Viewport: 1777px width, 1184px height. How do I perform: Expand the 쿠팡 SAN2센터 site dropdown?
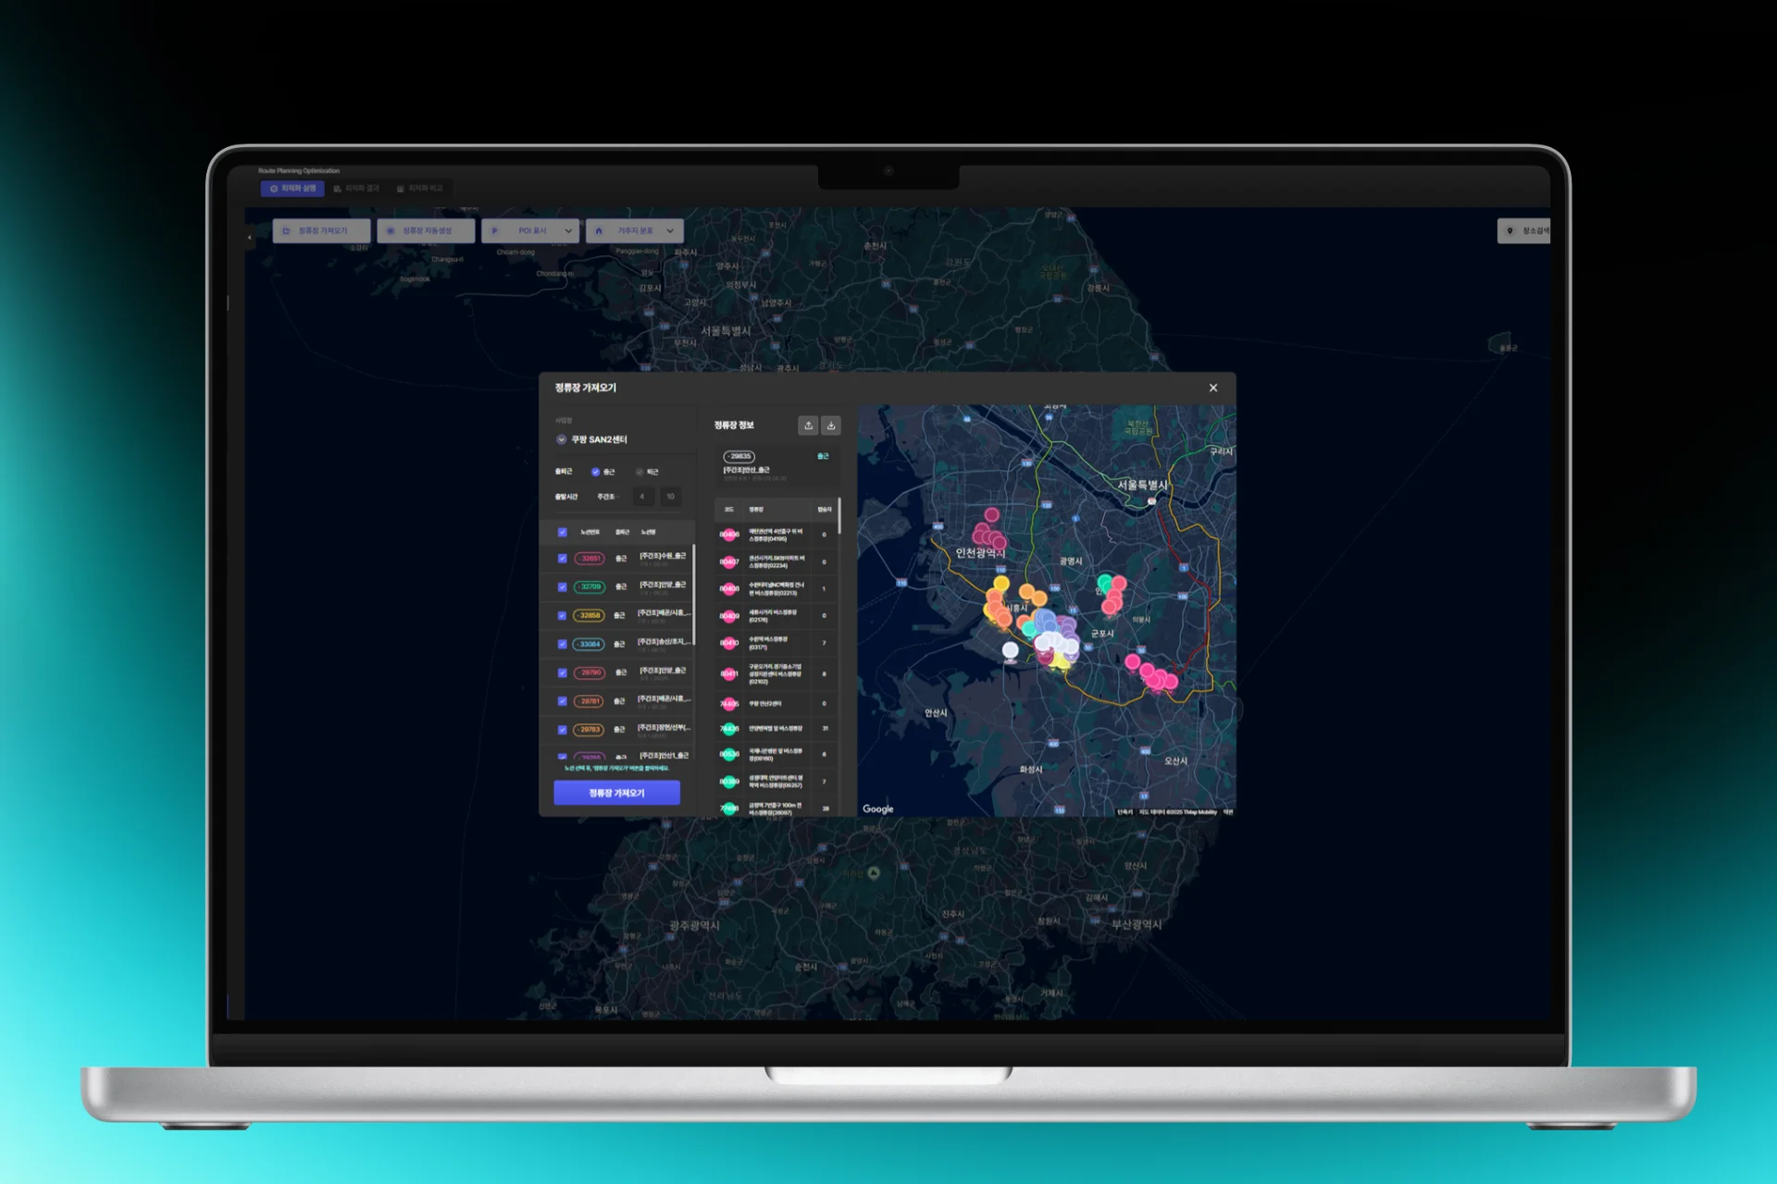click(561, 439)
